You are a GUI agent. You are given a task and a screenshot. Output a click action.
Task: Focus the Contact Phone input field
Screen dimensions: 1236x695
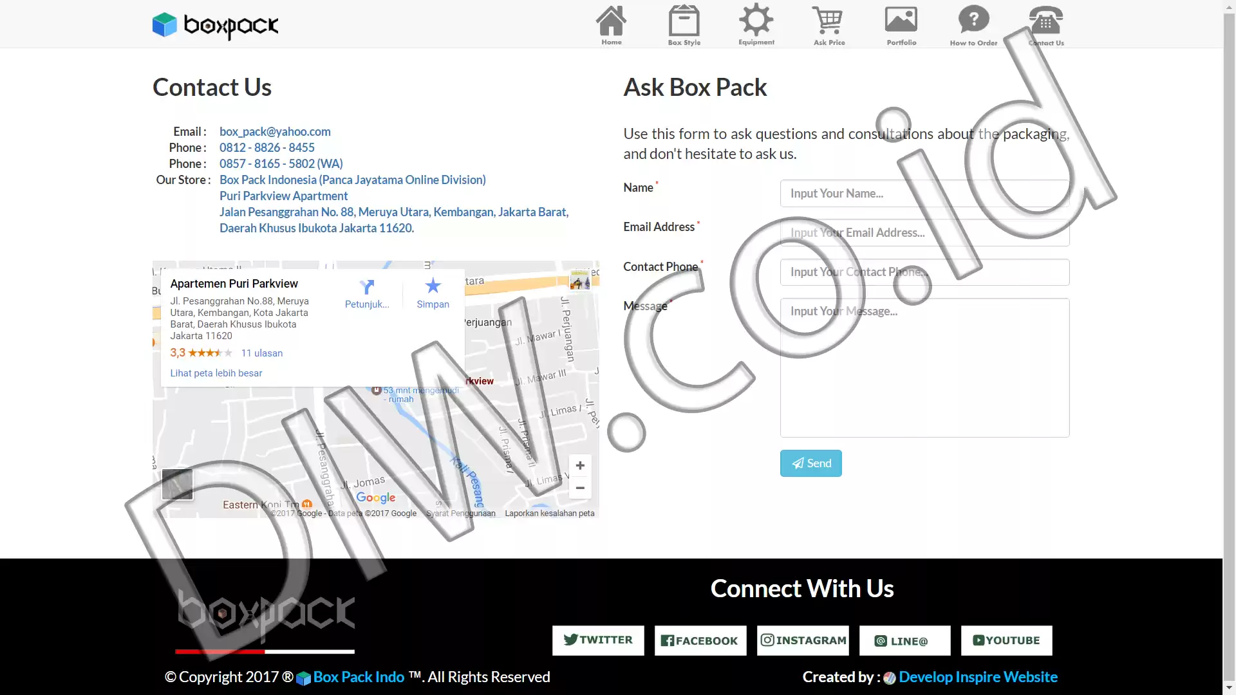(924, 272)
